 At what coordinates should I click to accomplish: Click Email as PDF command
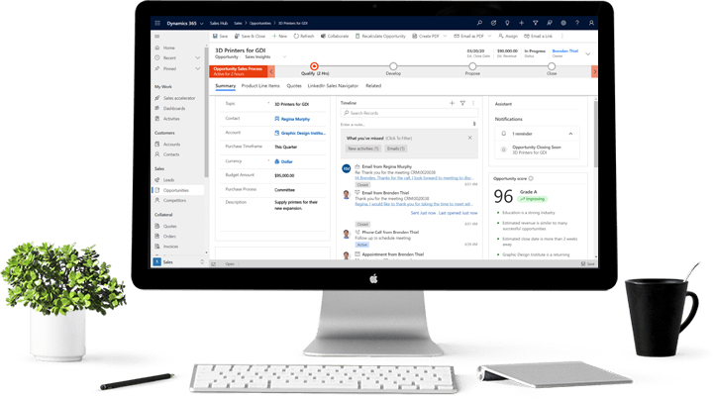coord(468,36)
